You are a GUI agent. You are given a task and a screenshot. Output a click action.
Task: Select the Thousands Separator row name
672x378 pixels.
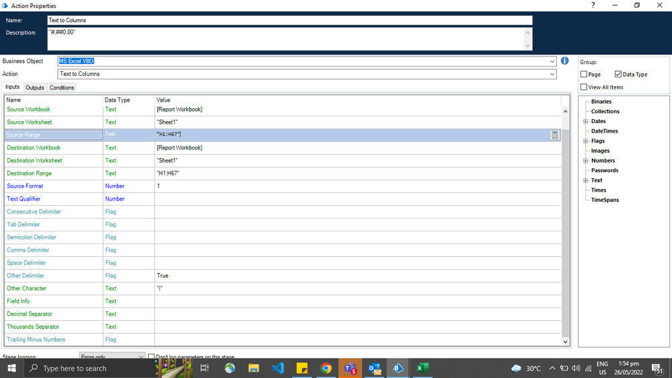coord(32,327)
